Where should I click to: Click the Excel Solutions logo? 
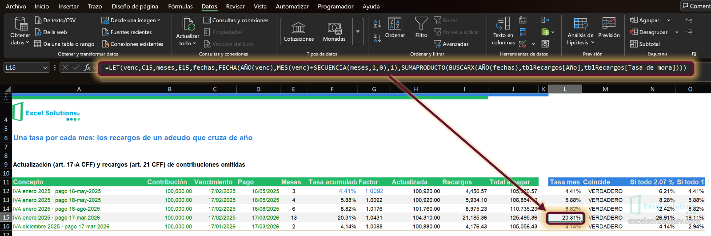[47, 112]
